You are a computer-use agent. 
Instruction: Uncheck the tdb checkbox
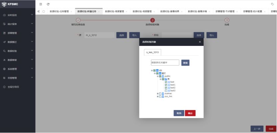tap(155, 70)
